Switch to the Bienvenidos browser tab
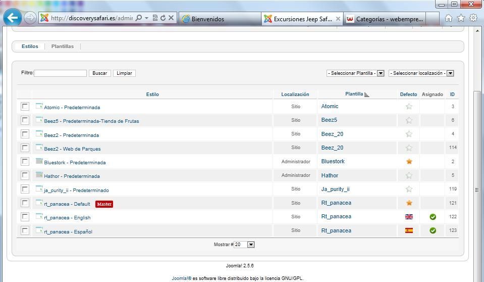The width and height of the screenshot is (484, 282). point(220,19)
